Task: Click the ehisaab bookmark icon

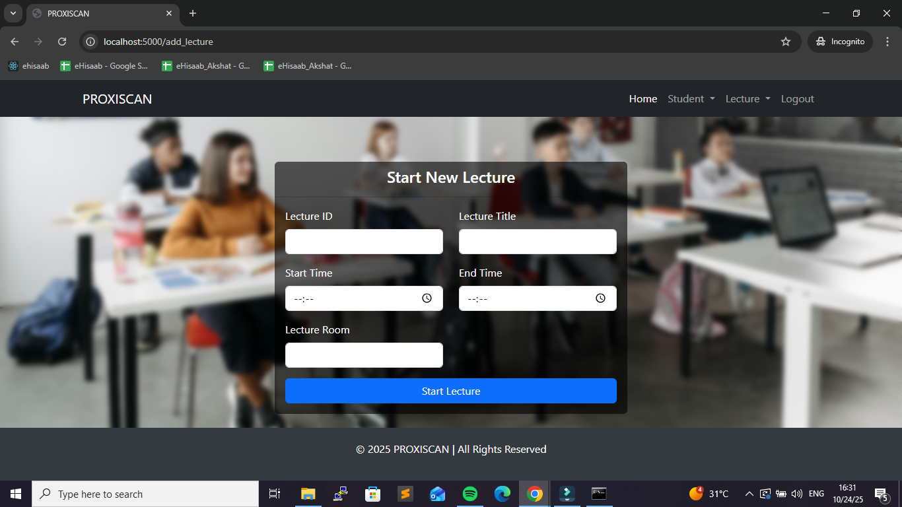Action: (13, 66)
